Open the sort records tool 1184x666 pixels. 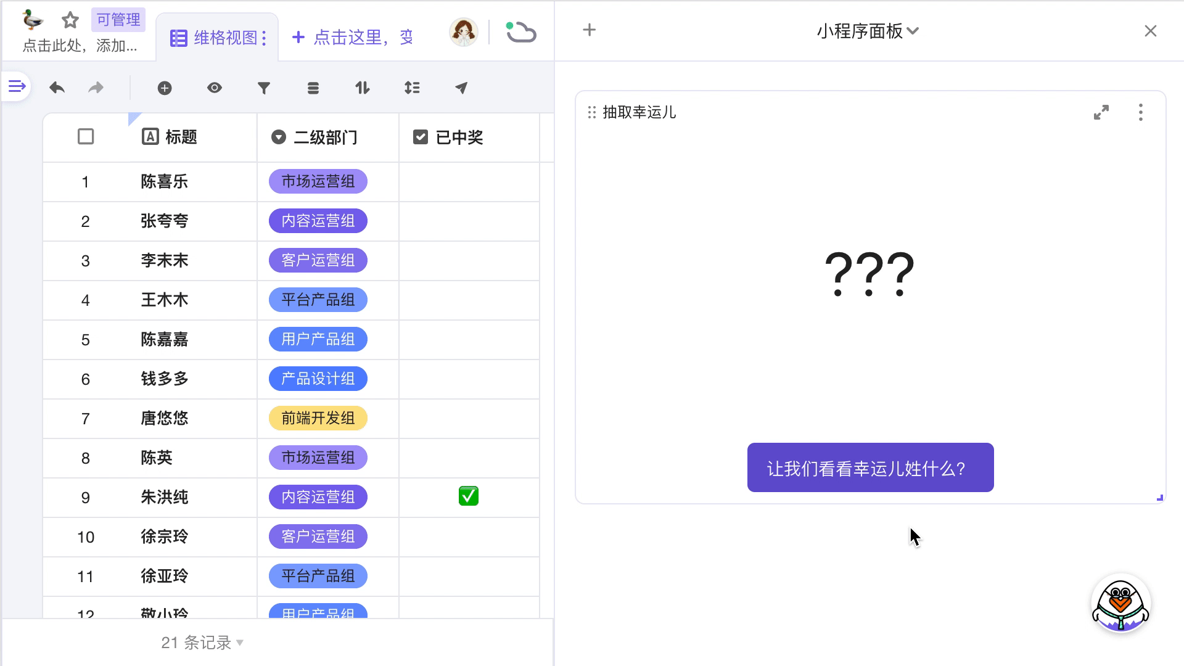point(363,88)
